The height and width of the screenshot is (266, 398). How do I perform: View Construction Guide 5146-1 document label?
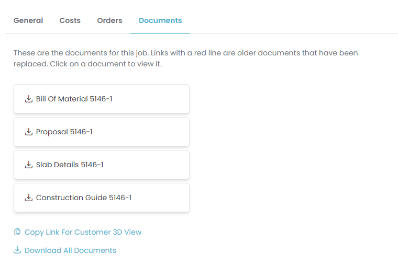pos(83,198)
